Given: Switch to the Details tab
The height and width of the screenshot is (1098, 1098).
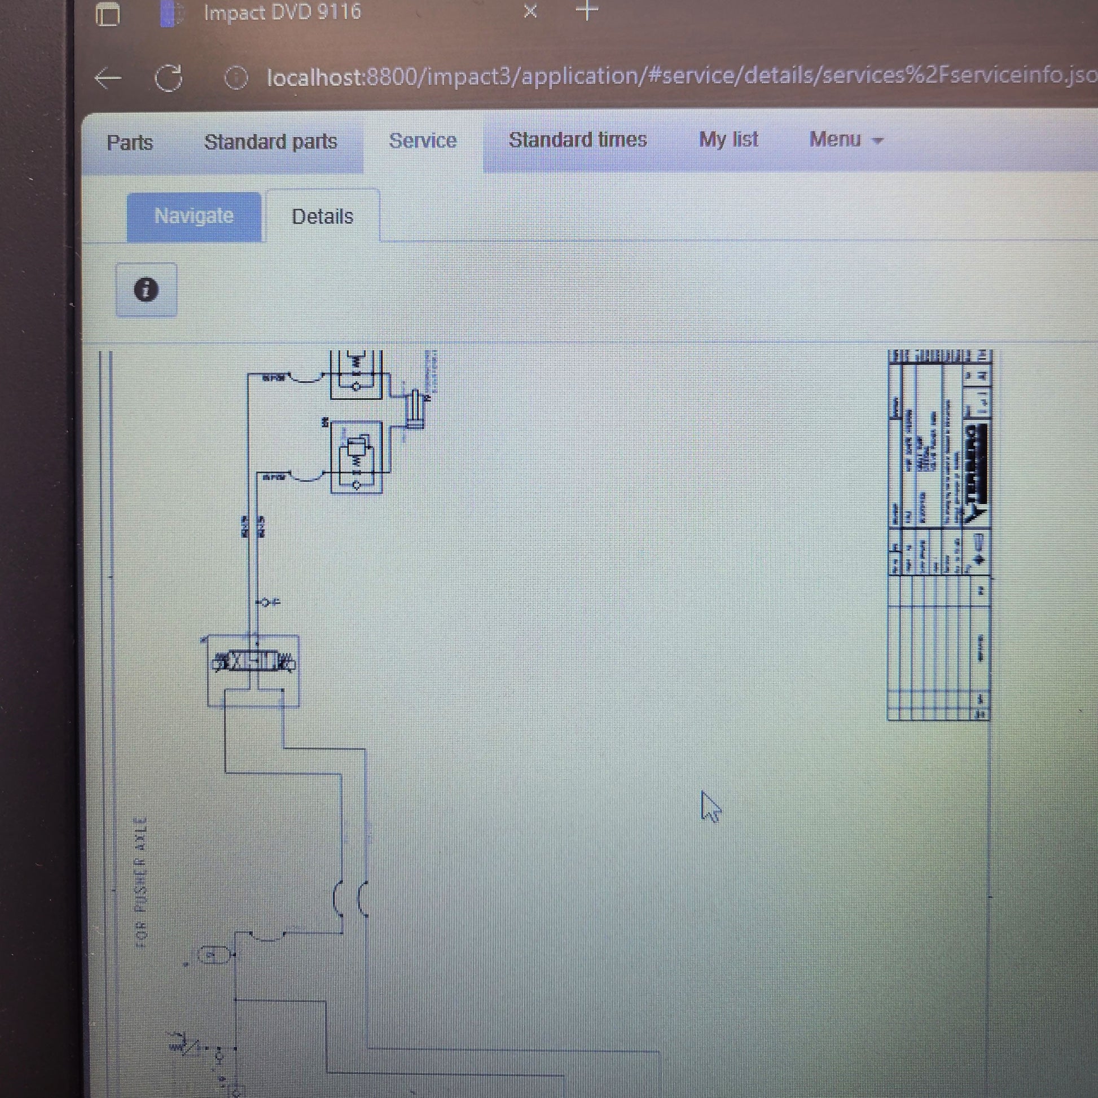Looking at the screenshot, I should pos(322,217).
